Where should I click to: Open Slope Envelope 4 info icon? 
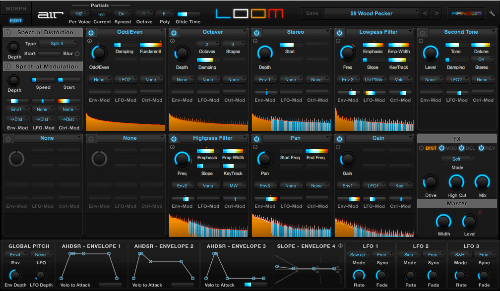(341, 246)
